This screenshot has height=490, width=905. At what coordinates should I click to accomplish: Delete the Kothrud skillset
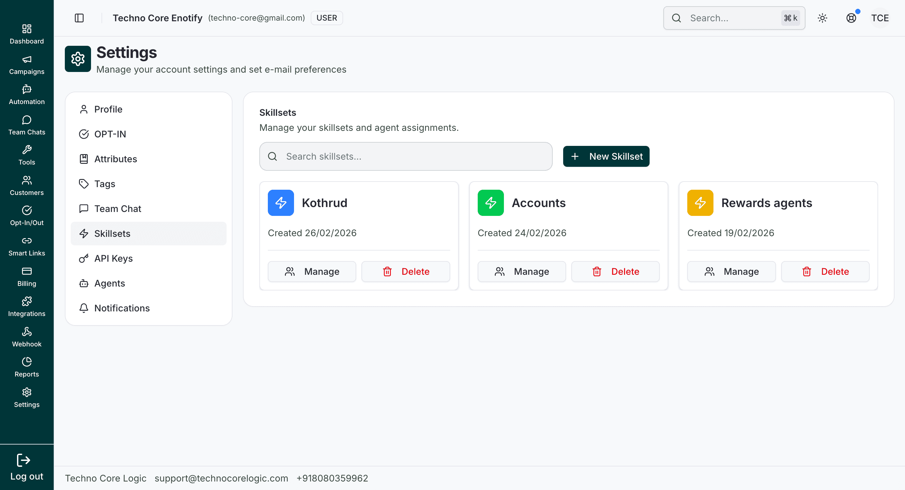(406, 271)
